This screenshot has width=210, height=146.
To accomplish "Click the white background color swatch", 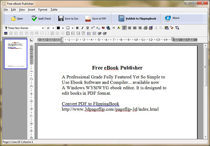I will [68, 28].
